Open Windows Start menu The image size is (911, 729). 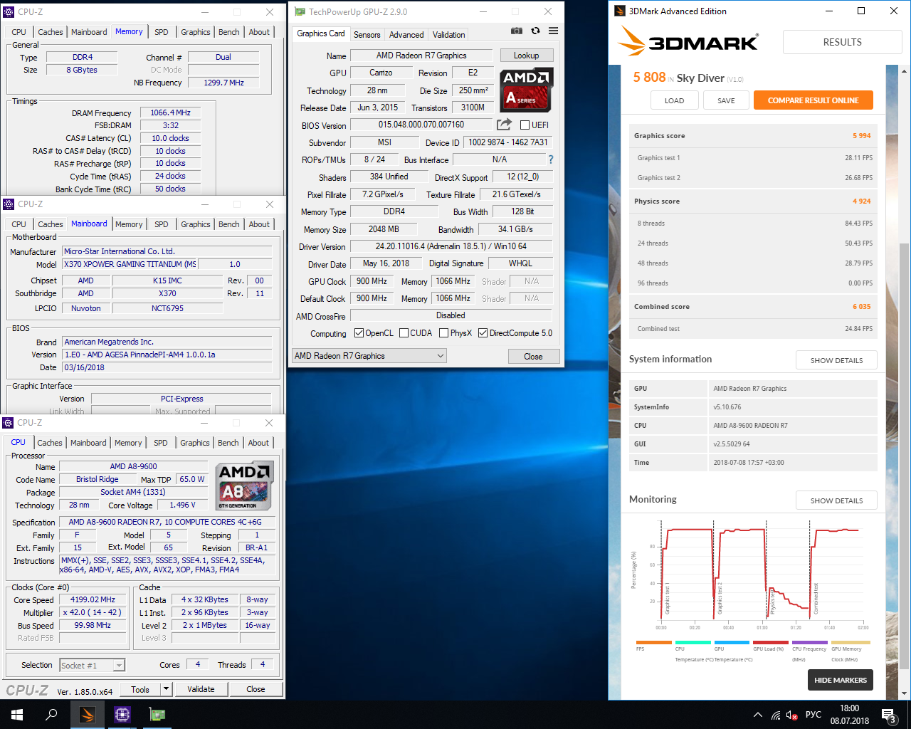(x=17, y=715)
